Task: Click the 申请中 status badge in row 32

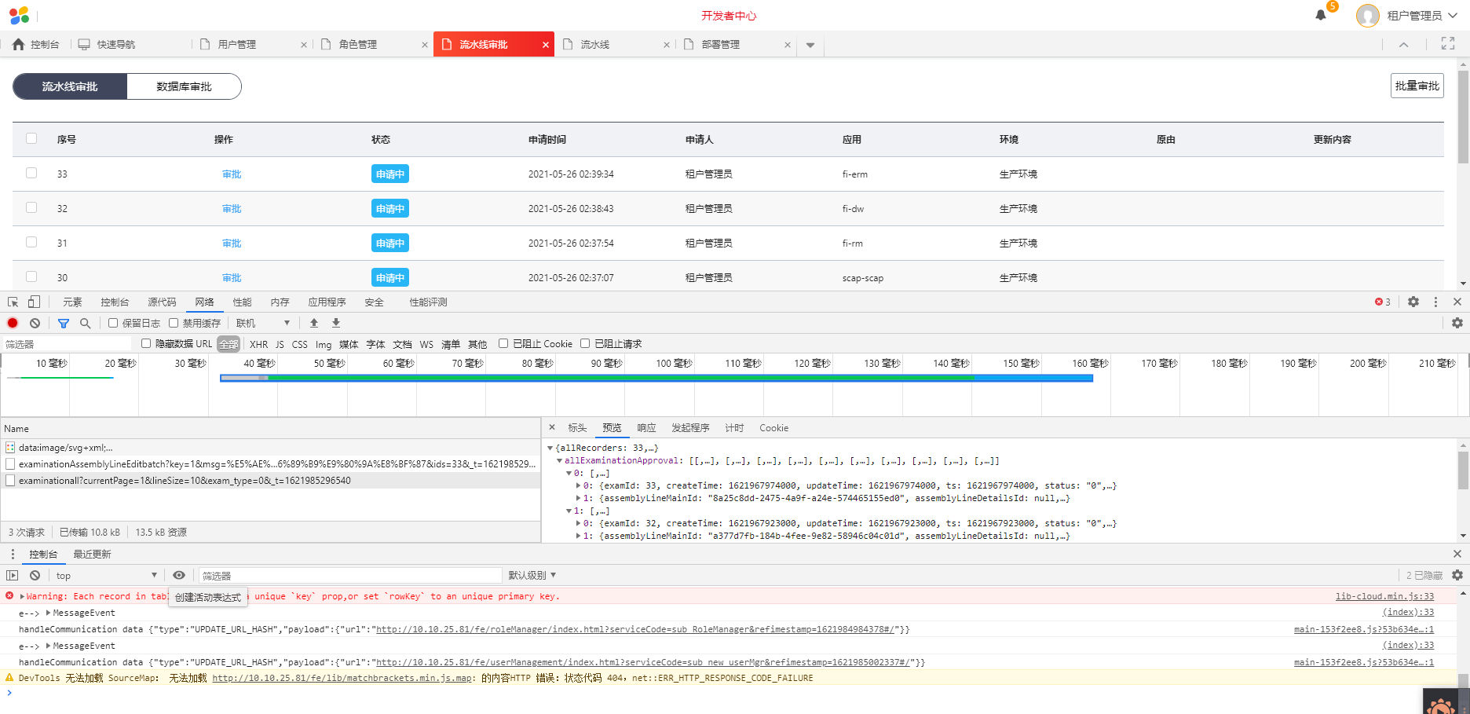Action: click(x=390, y=208)
